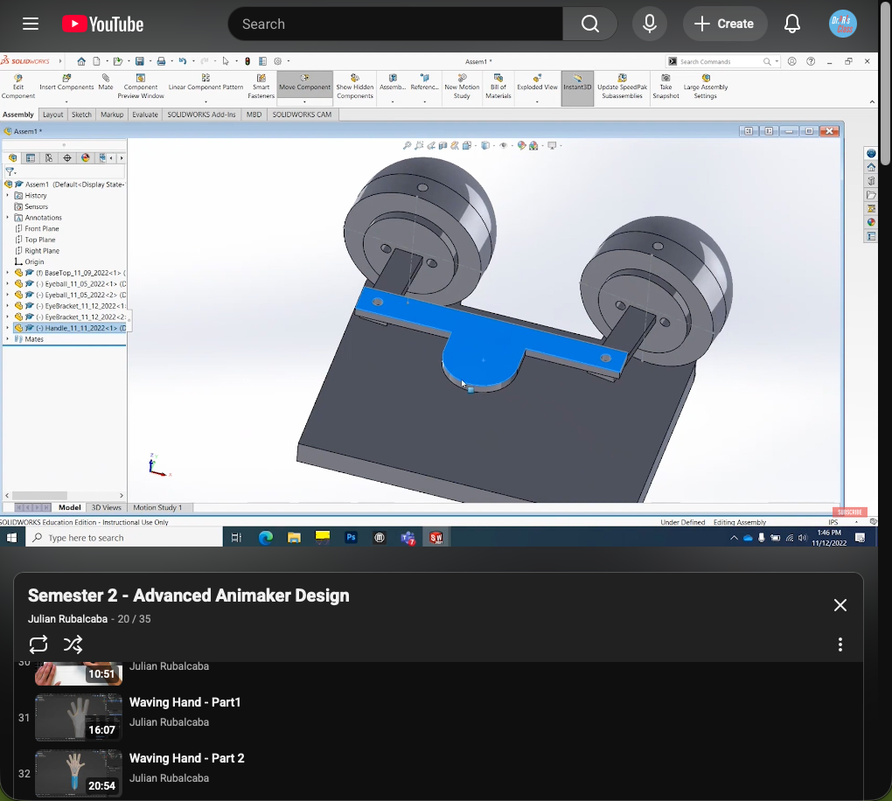
Task: Open Large Assembly Settings
Action: click(x=706, y=87)
